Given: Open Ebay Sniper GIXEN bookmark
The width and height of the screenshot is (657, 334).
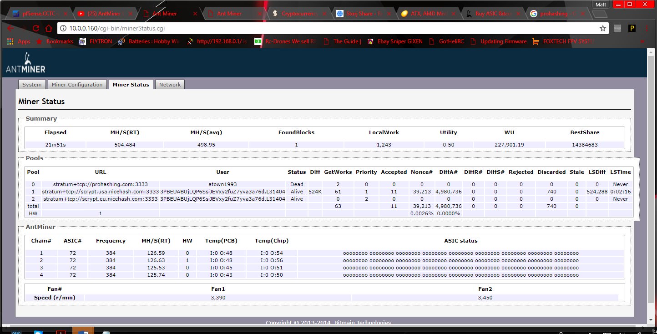Looking at the screenshot, I should 395,41.
